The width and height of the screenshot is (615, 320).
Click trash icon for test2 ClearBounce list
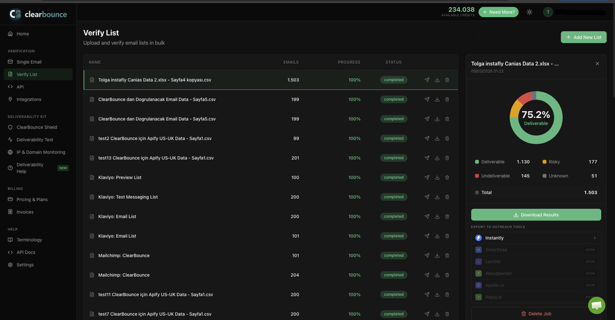click(x=447, y=138)
